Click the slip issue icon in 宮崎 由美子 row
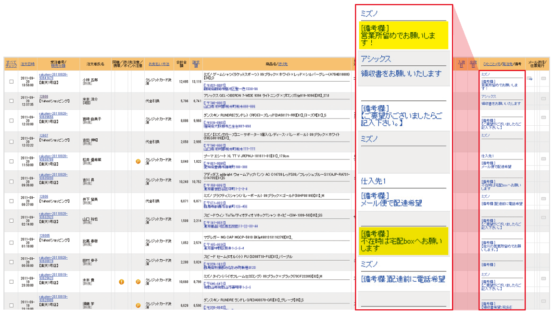This screenshot has height=313, width=553. coord(543,118)
